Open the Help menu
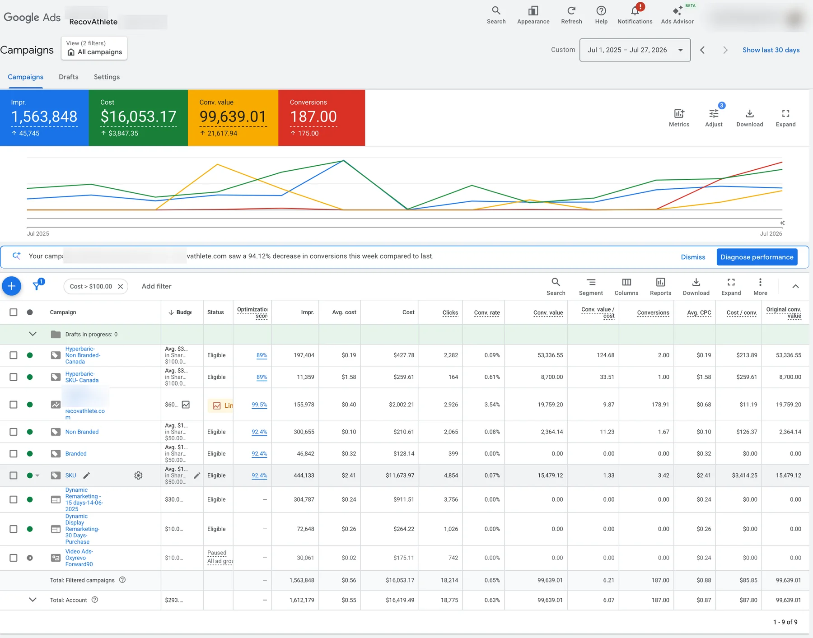The image size is (813, 638). point(601,15)
